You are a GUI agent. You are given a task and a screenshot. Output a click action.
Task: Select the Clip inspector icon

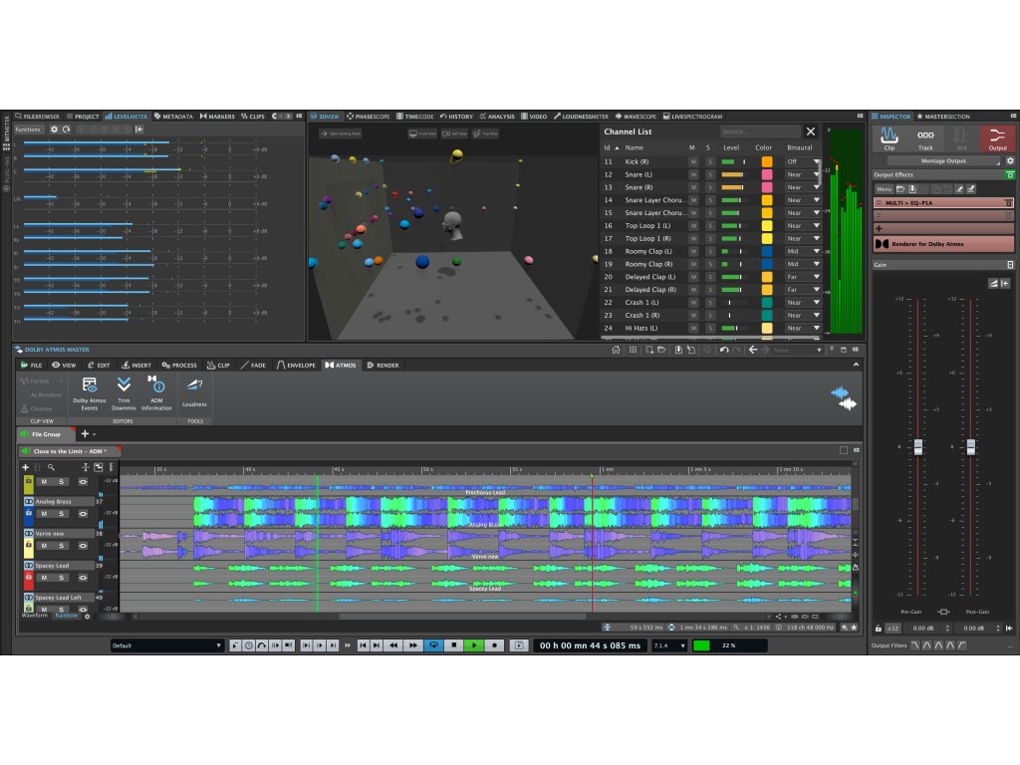click(x=889, y=138)
